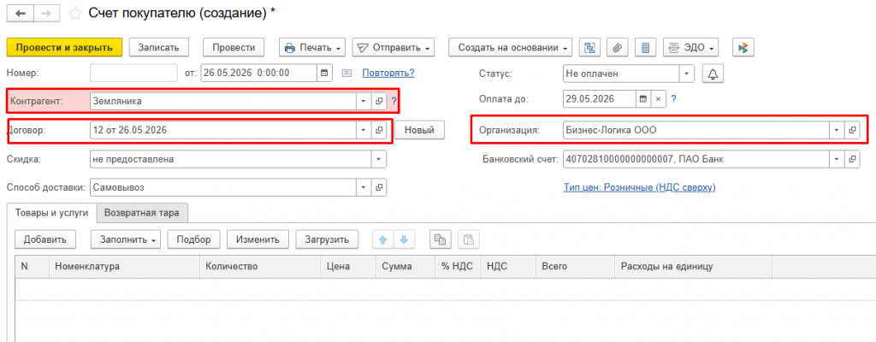
Task: Click the back navigation arrow
Action: tap(23, 14)
